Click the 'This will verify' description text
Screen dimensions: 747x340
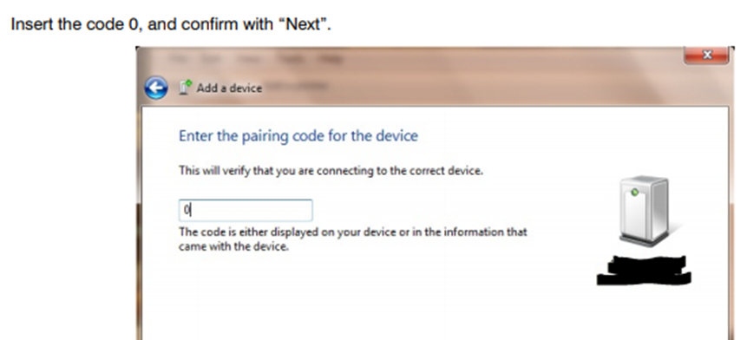click(x=331, y=171)
